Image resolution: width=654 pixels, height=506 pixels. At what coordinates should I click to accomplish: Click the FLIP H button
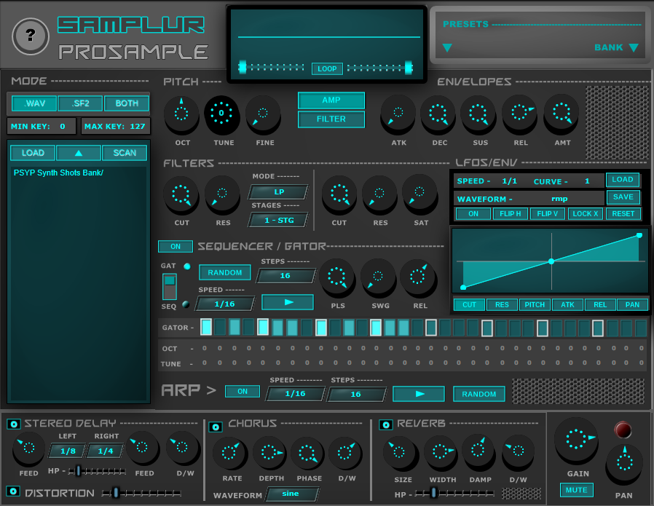[511, 214]
